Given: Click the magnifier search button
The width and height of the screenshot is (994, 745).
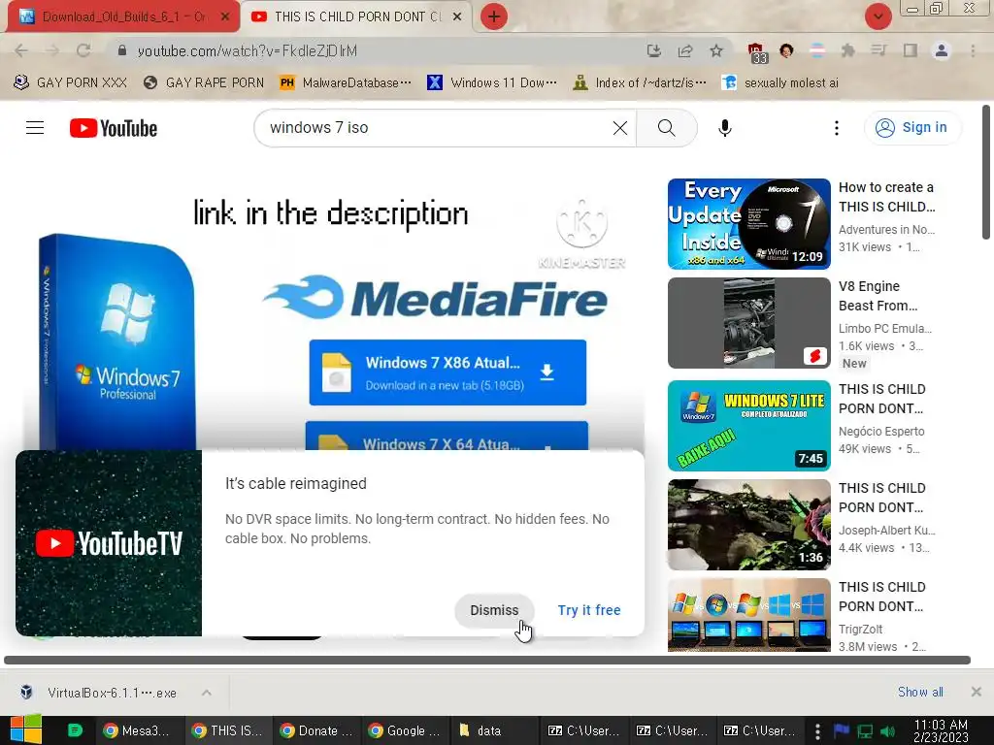Looking at the screenshot, I should point(666,128).
